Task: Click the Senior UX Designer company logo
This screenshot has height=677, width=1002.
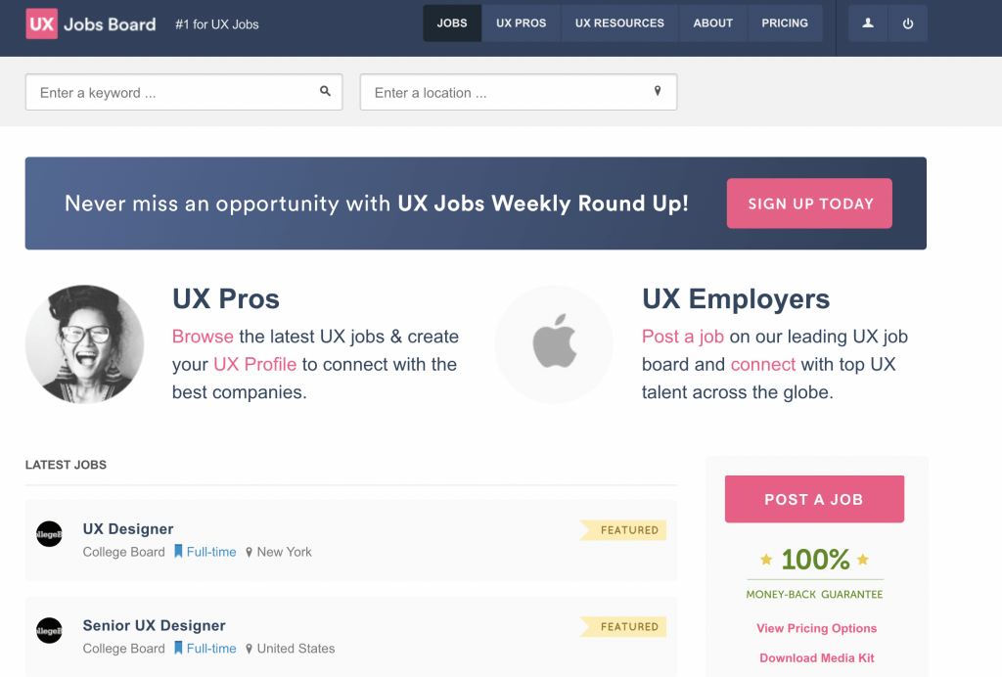Action: pyautogui.click(x=49, y=630)
